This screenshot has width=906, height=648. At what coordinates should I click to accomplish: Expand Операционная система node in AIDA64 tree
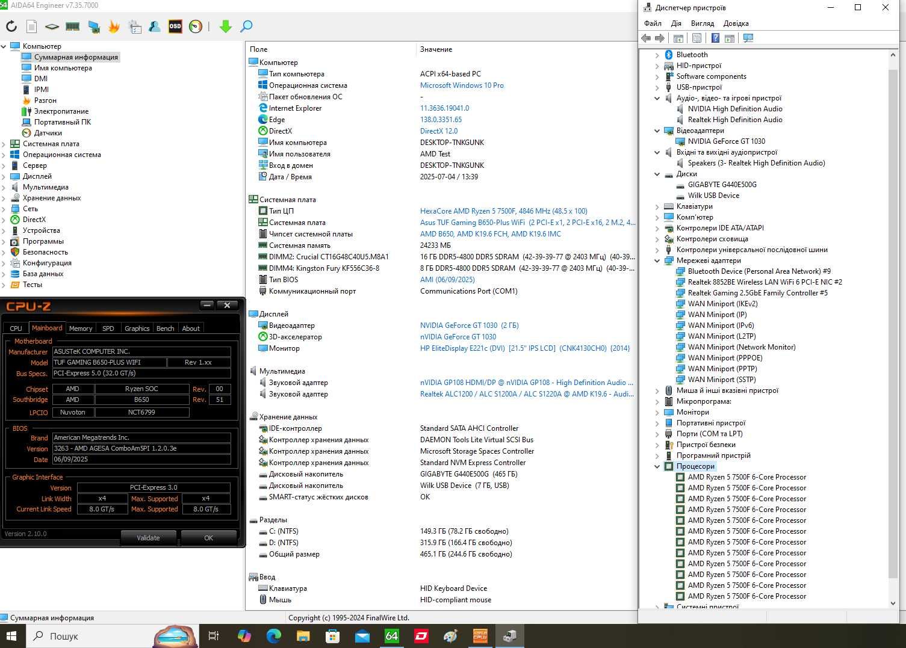point(4,155)
